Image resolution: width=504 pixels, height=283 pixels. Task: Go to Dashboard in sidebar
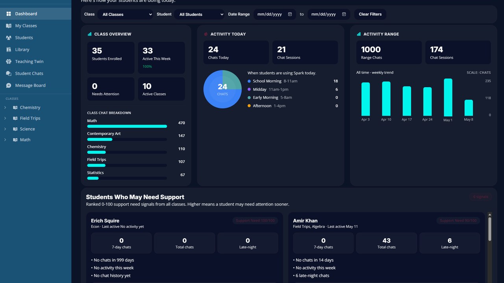point(35,14)
